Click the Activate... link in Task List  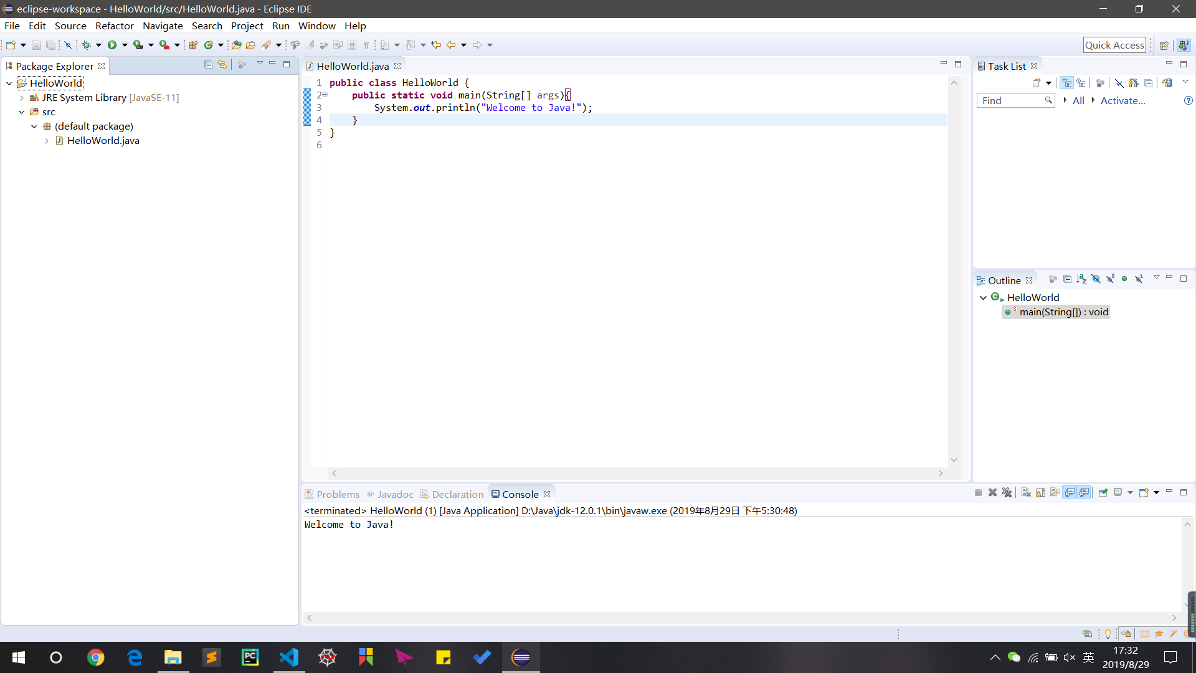(x=1122, y=100)
